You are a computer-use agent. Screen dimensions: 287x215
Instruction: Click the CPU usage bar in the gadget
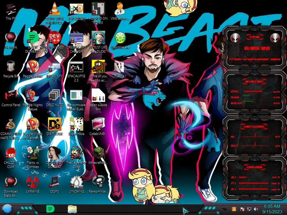pyautogui.click(x=253, y=91)
